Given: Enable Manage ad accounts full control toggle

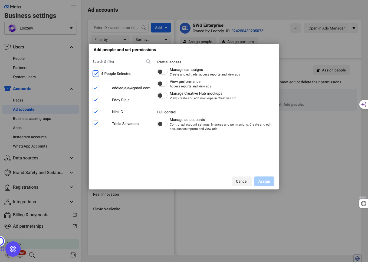Looking at the screenshot, I should click(x=162, y=124).
